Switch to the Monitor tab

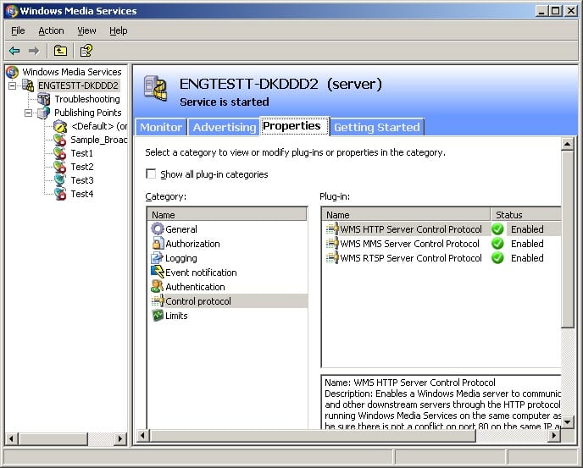[160, 127]
